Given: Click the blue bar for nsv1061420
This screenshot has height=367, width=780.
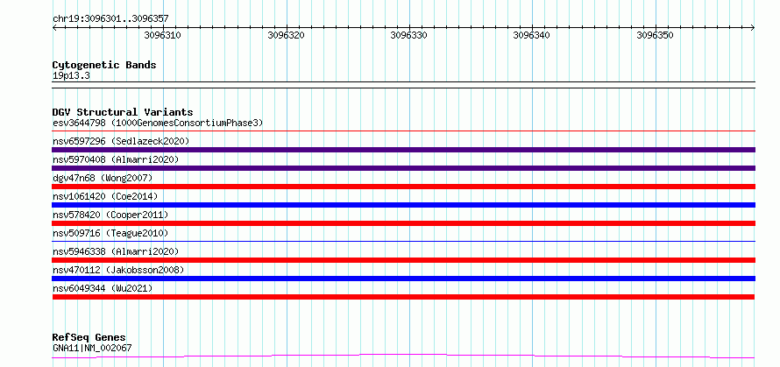Looking at the screenshot, I should click(403, 205).
